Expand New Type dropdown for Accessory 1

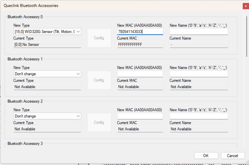(47, 74)
